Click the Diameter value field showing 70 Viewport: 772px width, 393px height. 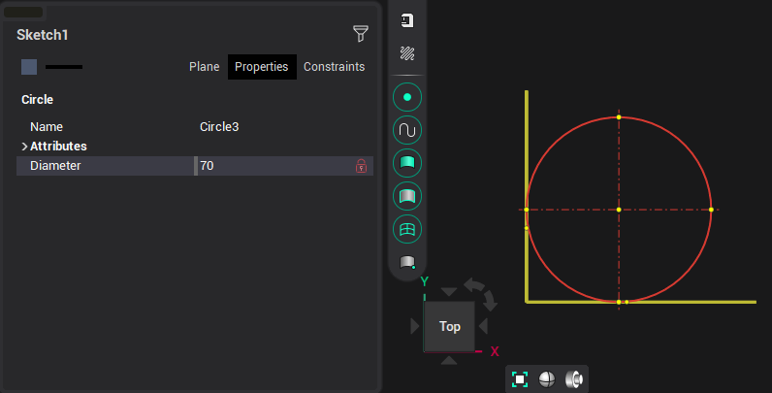pyautogui.click(x=272, y=166)
